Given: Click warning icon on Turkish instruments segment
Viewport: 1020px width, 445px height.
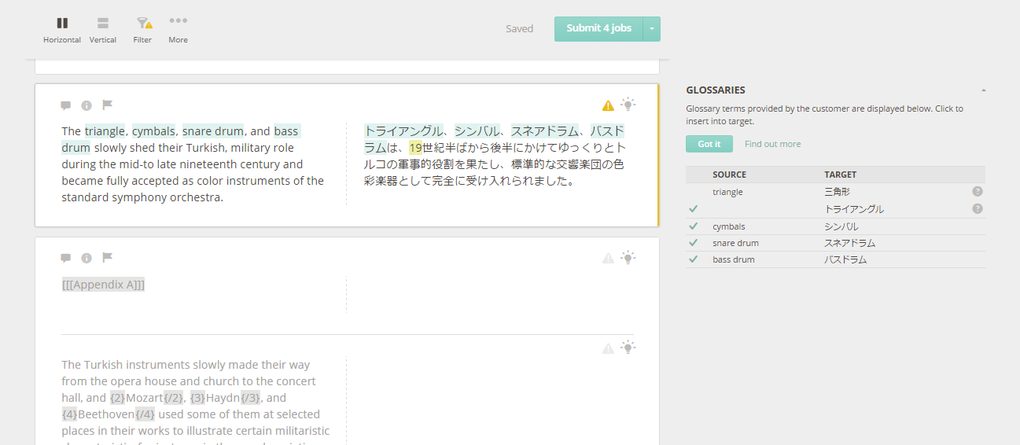Looking at the screenshot, I should click(608, 348).
